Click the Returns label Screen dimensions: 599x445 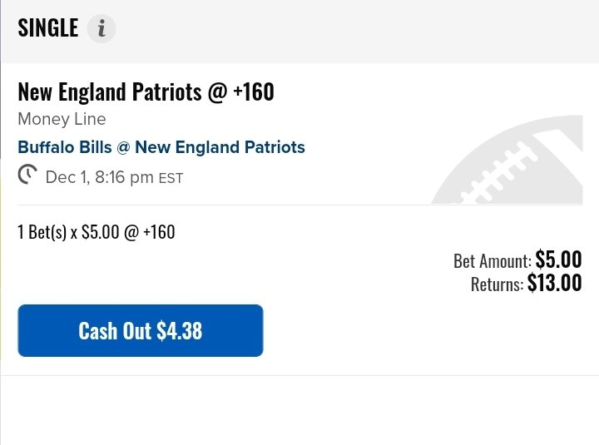(497, 284)
